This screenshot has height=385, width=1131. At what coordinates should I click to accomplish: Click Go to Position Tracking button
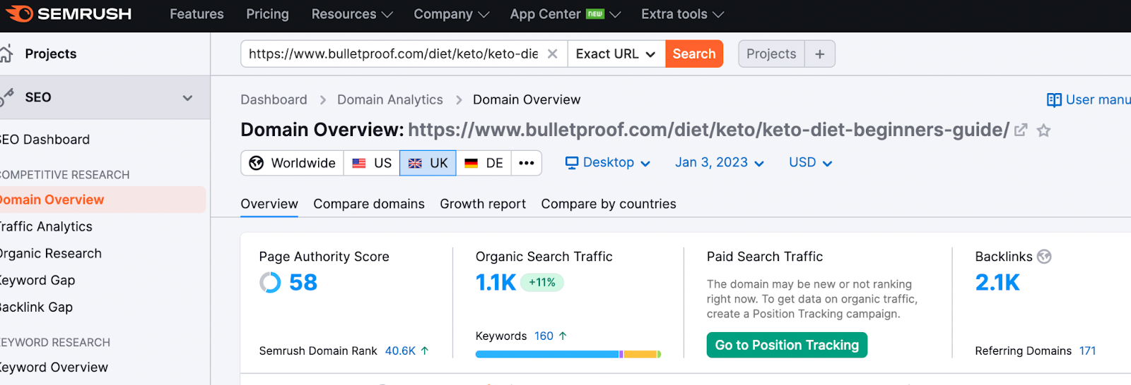[x=787, y=345]
